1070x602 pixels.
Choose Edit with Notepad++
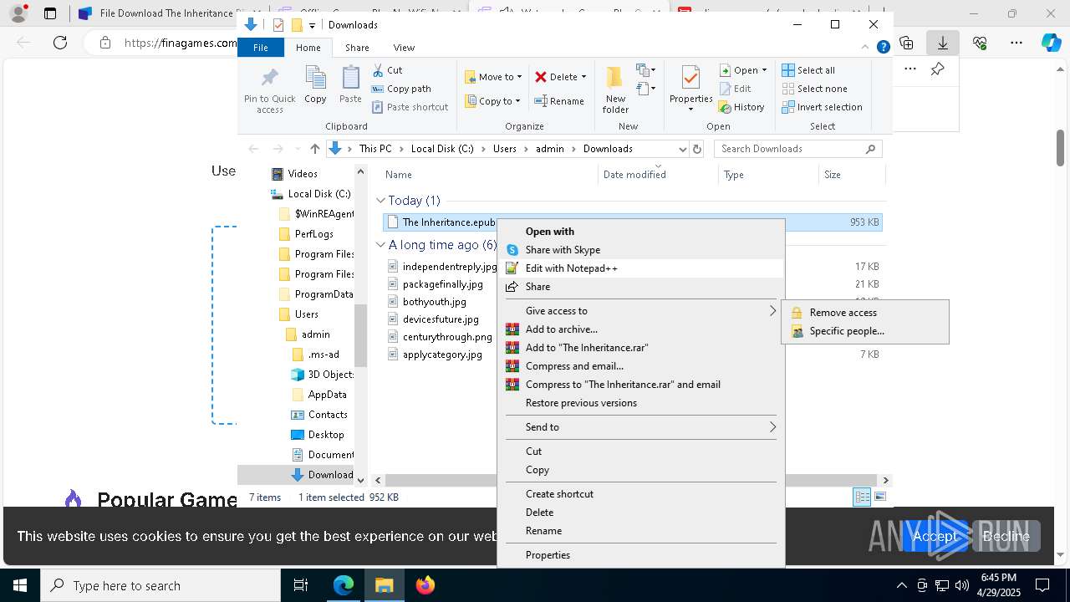640,268
